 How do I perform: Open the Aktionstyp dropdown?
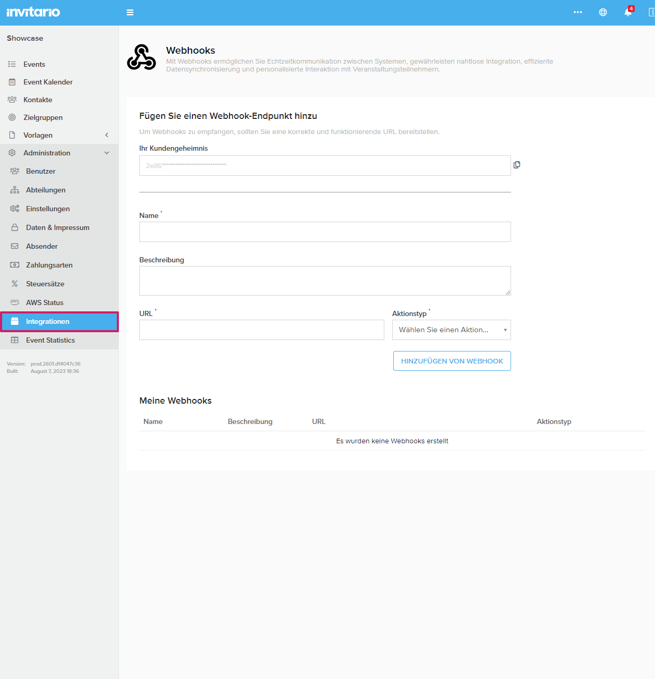451,330
